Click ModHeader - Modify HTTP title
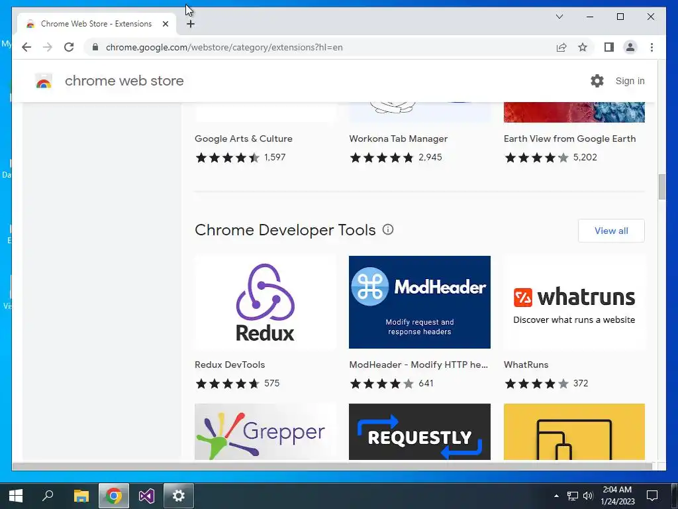This screenshot has height=509, width=678. tap(418, 365)
